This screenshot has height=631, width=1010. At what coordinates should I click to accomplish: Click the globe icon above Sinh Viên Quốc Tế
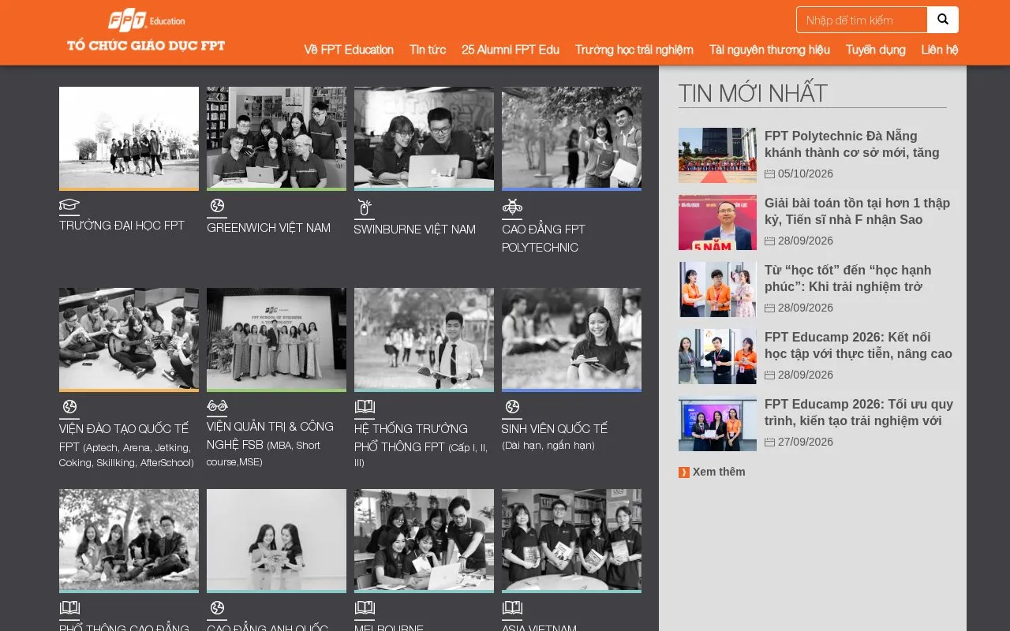point(512,407)
